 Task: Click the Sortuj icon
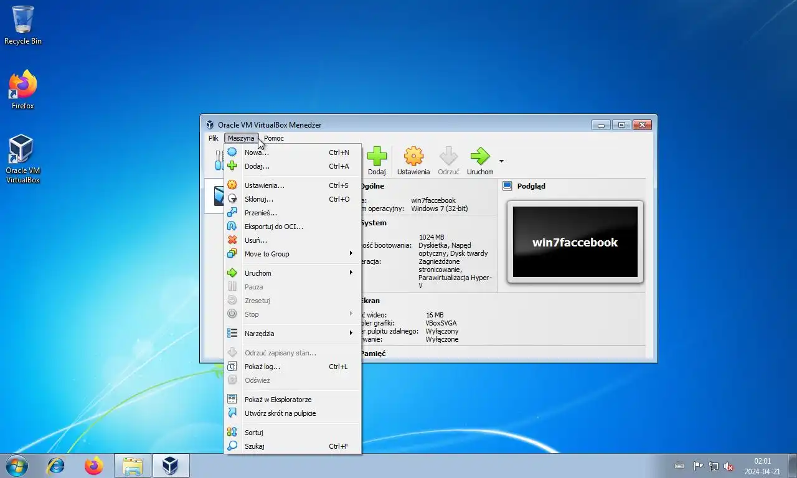232,433
